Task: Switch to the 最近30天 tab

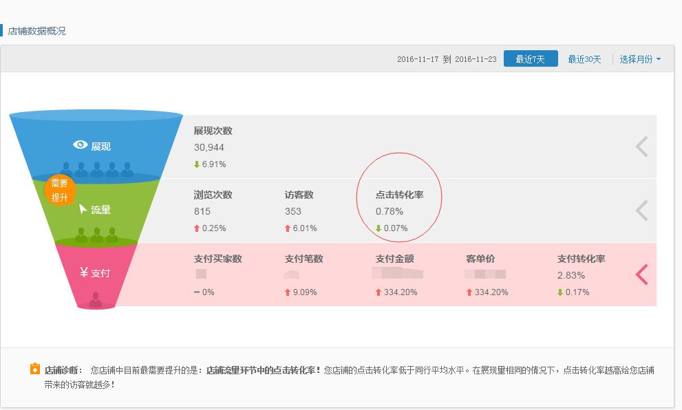Action: pyautogui.click(x=584, y=59)
